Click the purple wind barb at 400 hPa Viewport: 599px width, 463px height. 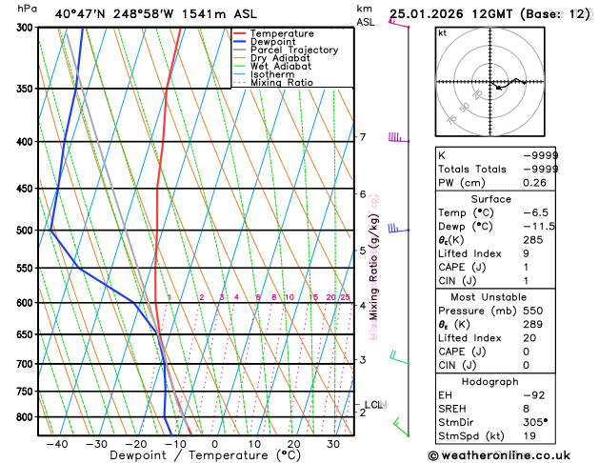[399, 137]
